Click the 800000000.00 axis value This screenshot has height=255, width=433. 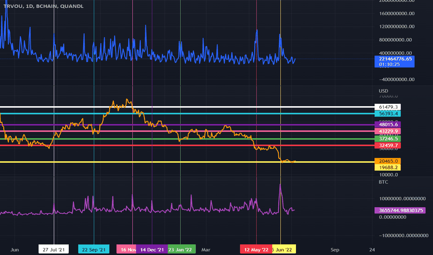point(395,40)
